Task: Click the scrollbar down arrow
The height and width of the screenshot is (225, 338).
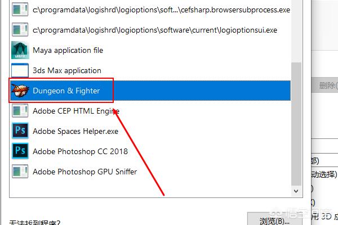Action: tap(296, 191)
